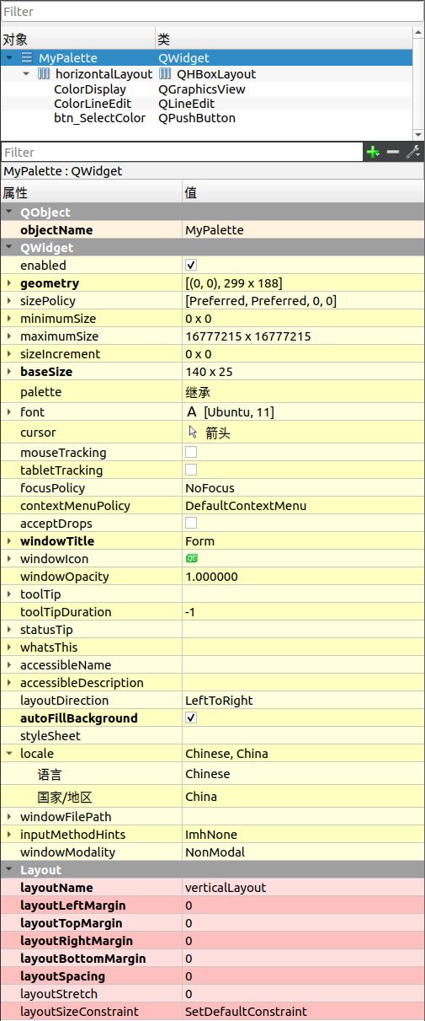Expand the inputMethodHints property
425x1021 pixels.
(x=8, y=835)
